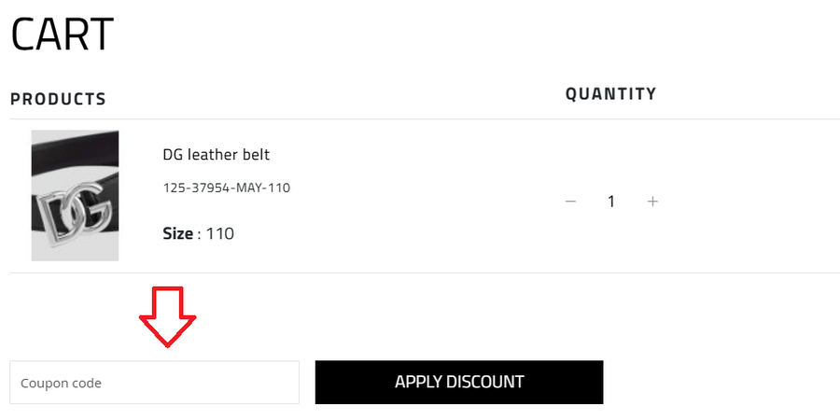Increase quantity with the plus icon
Viewport: 840px width, 419px height.
652,202
